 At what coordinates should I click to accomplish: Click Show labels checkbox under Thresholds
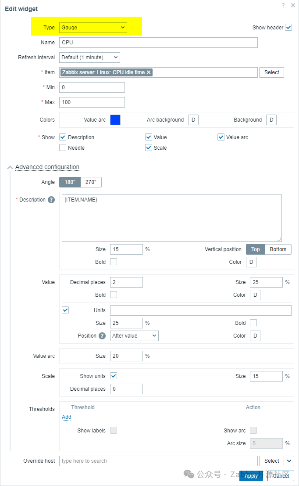click(x=114, y=430)
